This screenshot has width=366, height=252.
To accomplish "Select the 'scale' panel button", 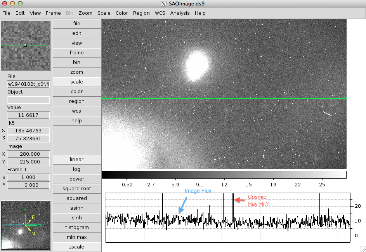I will tap(77, 82).
